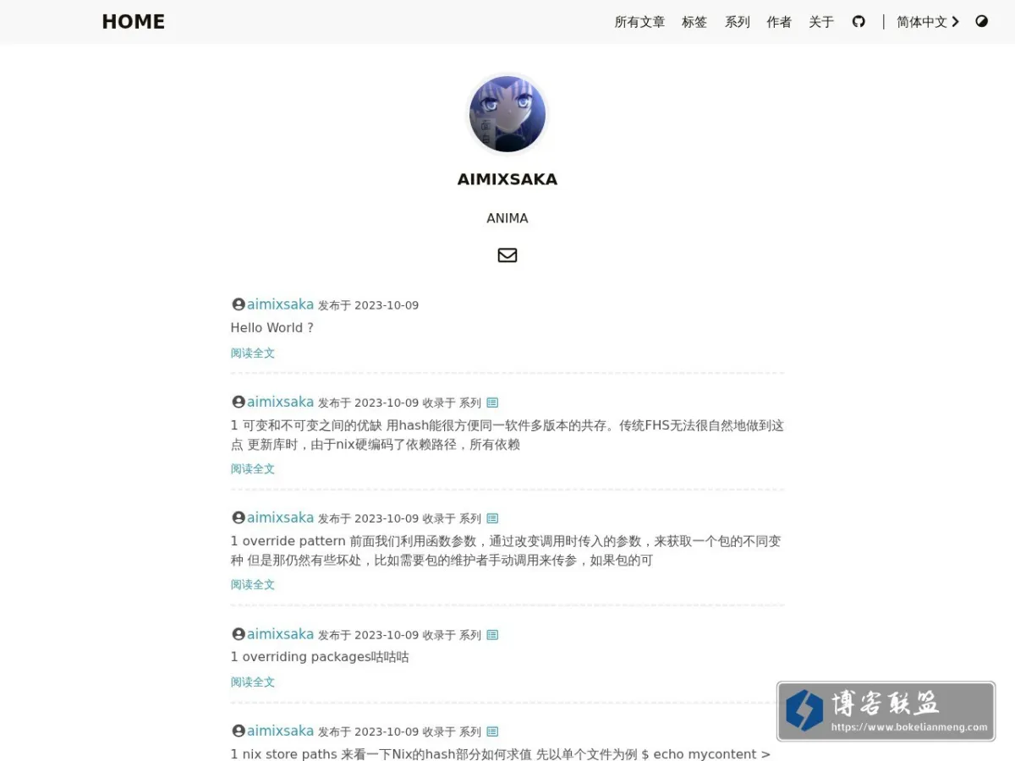Click author link on override pattern post
The image size is (1015, 761).
(x=280, y=517)
